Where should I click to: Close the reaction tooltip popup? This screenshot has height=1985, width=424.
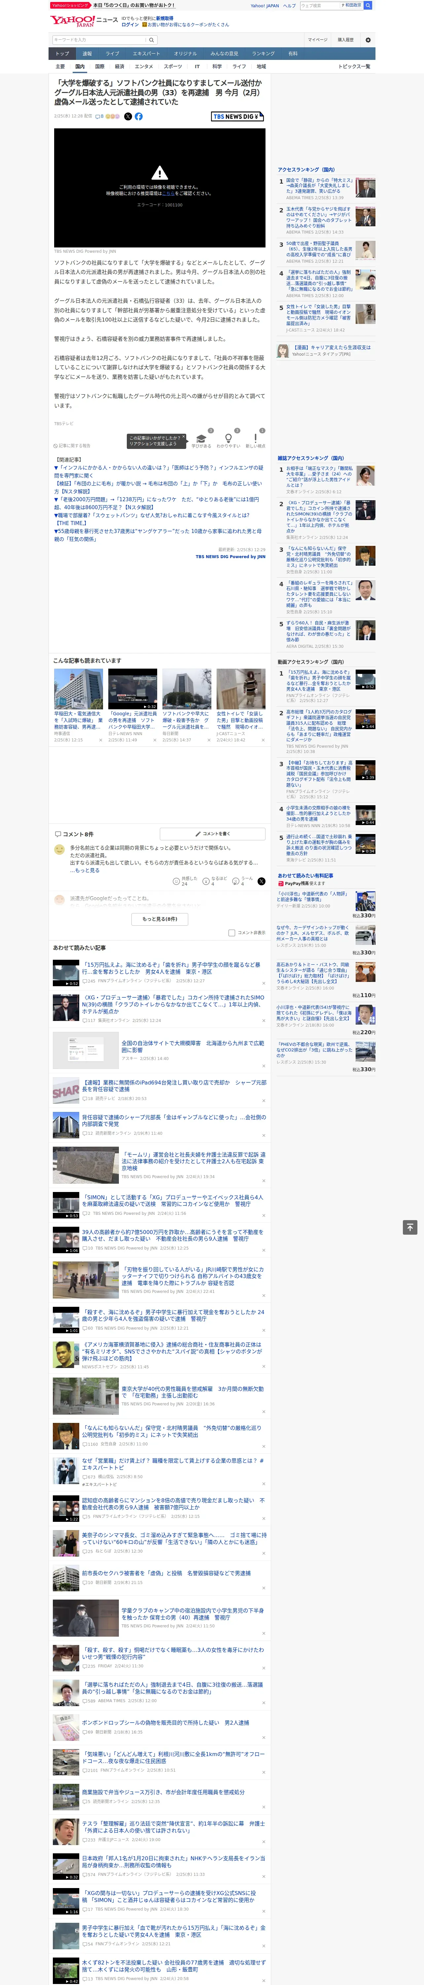[x=184, y=438]
